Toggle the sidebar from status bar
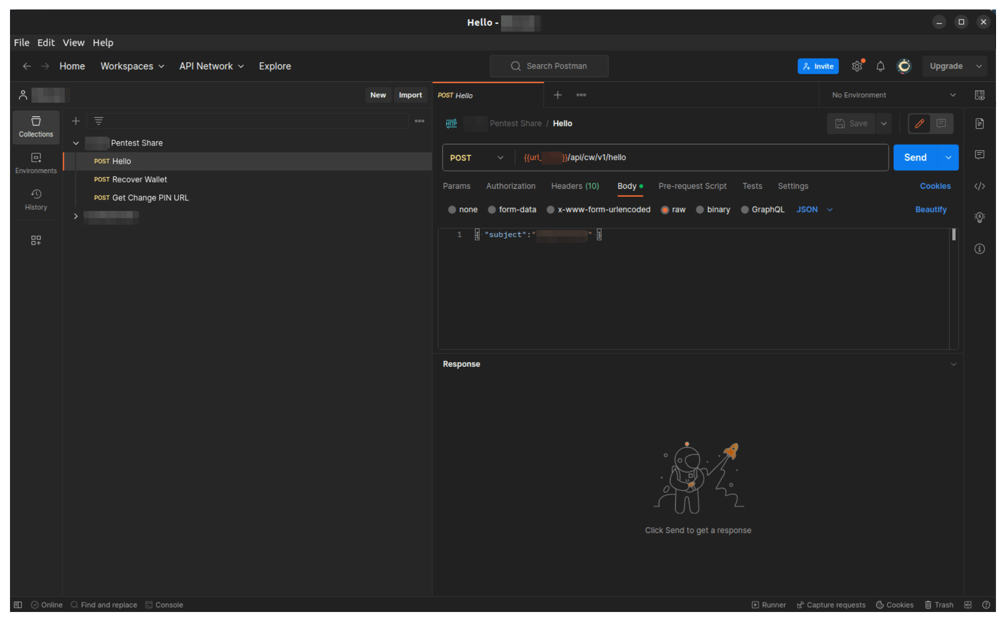The width and height of the screenshot is (1006, 622). [x=18, y=605]
